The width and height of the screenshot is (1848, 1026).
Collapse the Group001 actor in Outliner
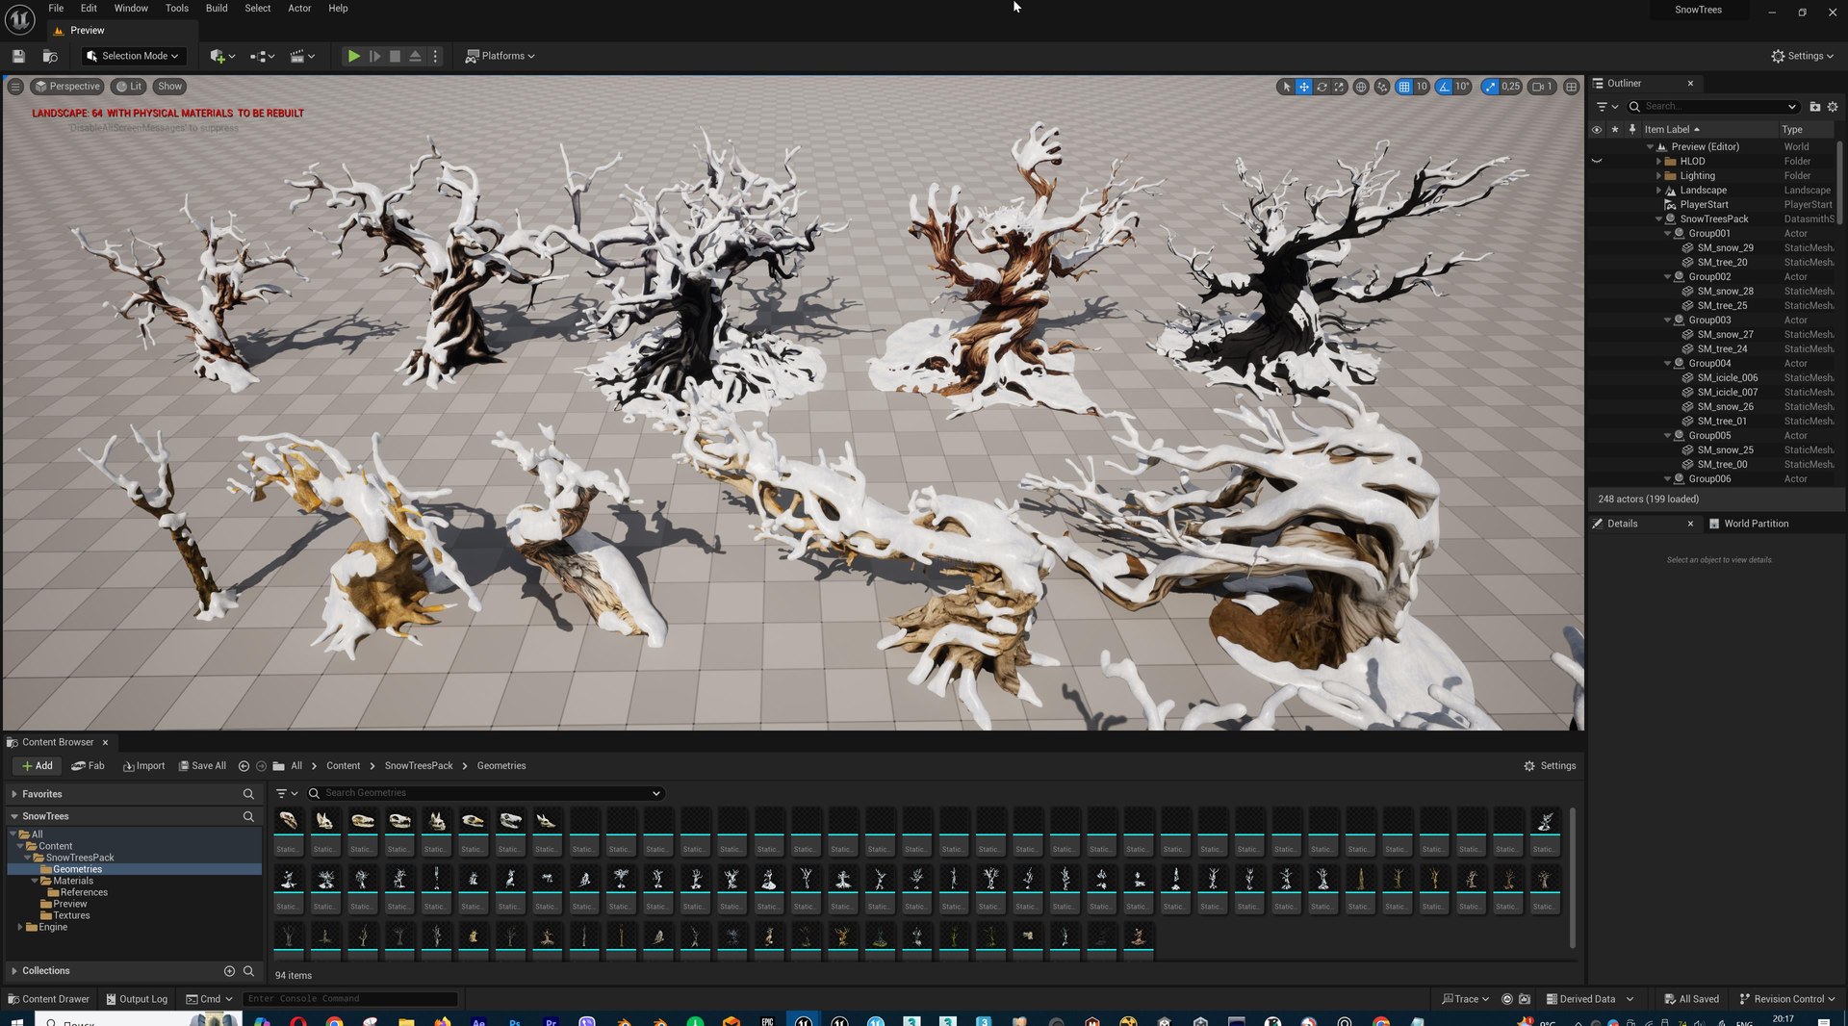pyautogui.click(x=1668, y=234)
